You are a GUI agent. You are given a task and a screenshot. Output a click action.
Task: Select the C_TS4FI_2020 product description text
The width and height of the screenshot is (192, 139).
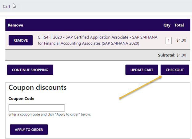tap(97, 40)
